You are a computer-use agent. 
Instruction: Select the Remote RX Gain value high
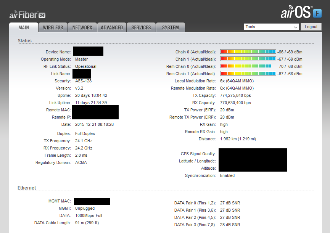(x=224, y=132)
